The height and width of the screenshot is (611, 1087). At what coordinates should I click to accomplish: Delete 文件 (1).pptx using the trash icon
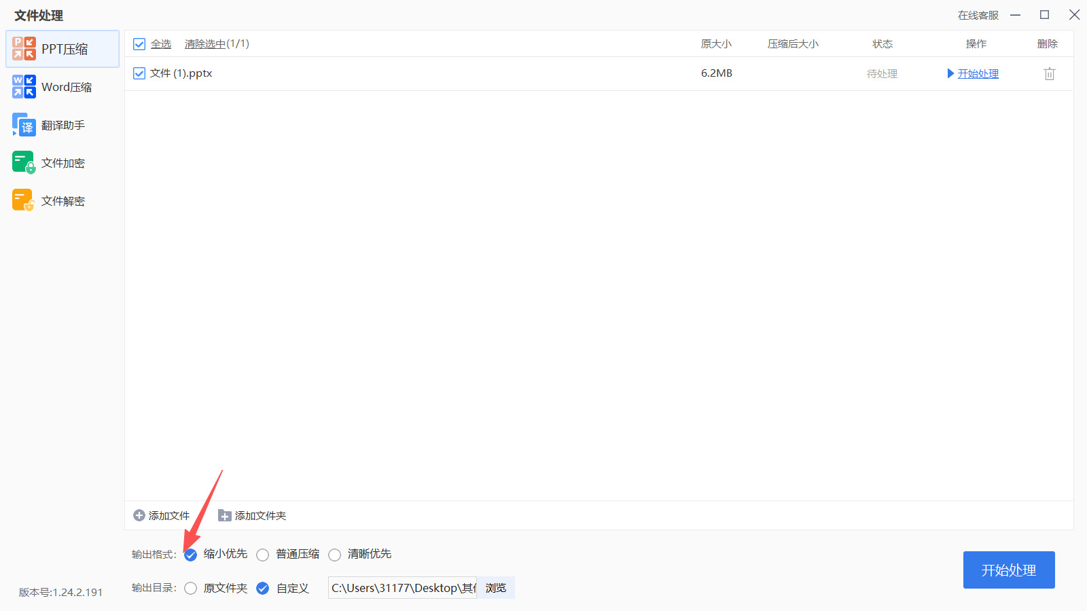pos(1049,73)
